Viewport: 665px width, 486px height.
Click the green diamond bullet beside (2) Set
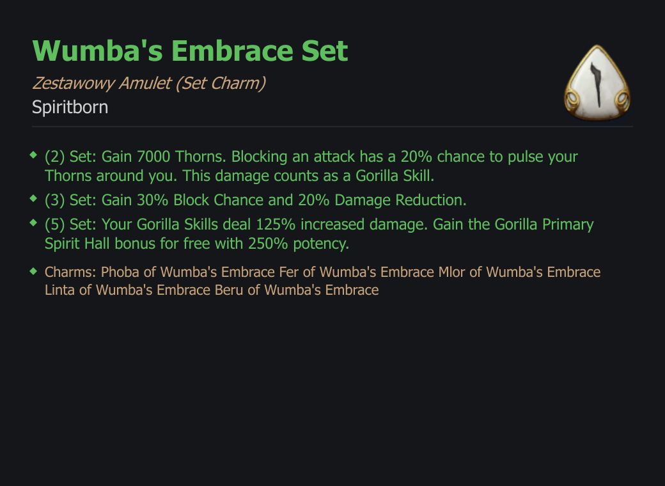(x=34, y=155)
